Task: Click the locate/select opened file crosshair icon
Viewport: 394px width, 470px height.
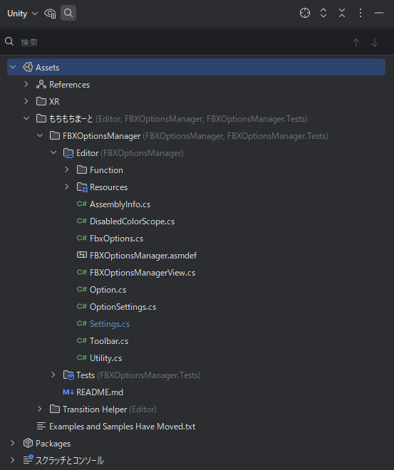Action: (305, 13)
